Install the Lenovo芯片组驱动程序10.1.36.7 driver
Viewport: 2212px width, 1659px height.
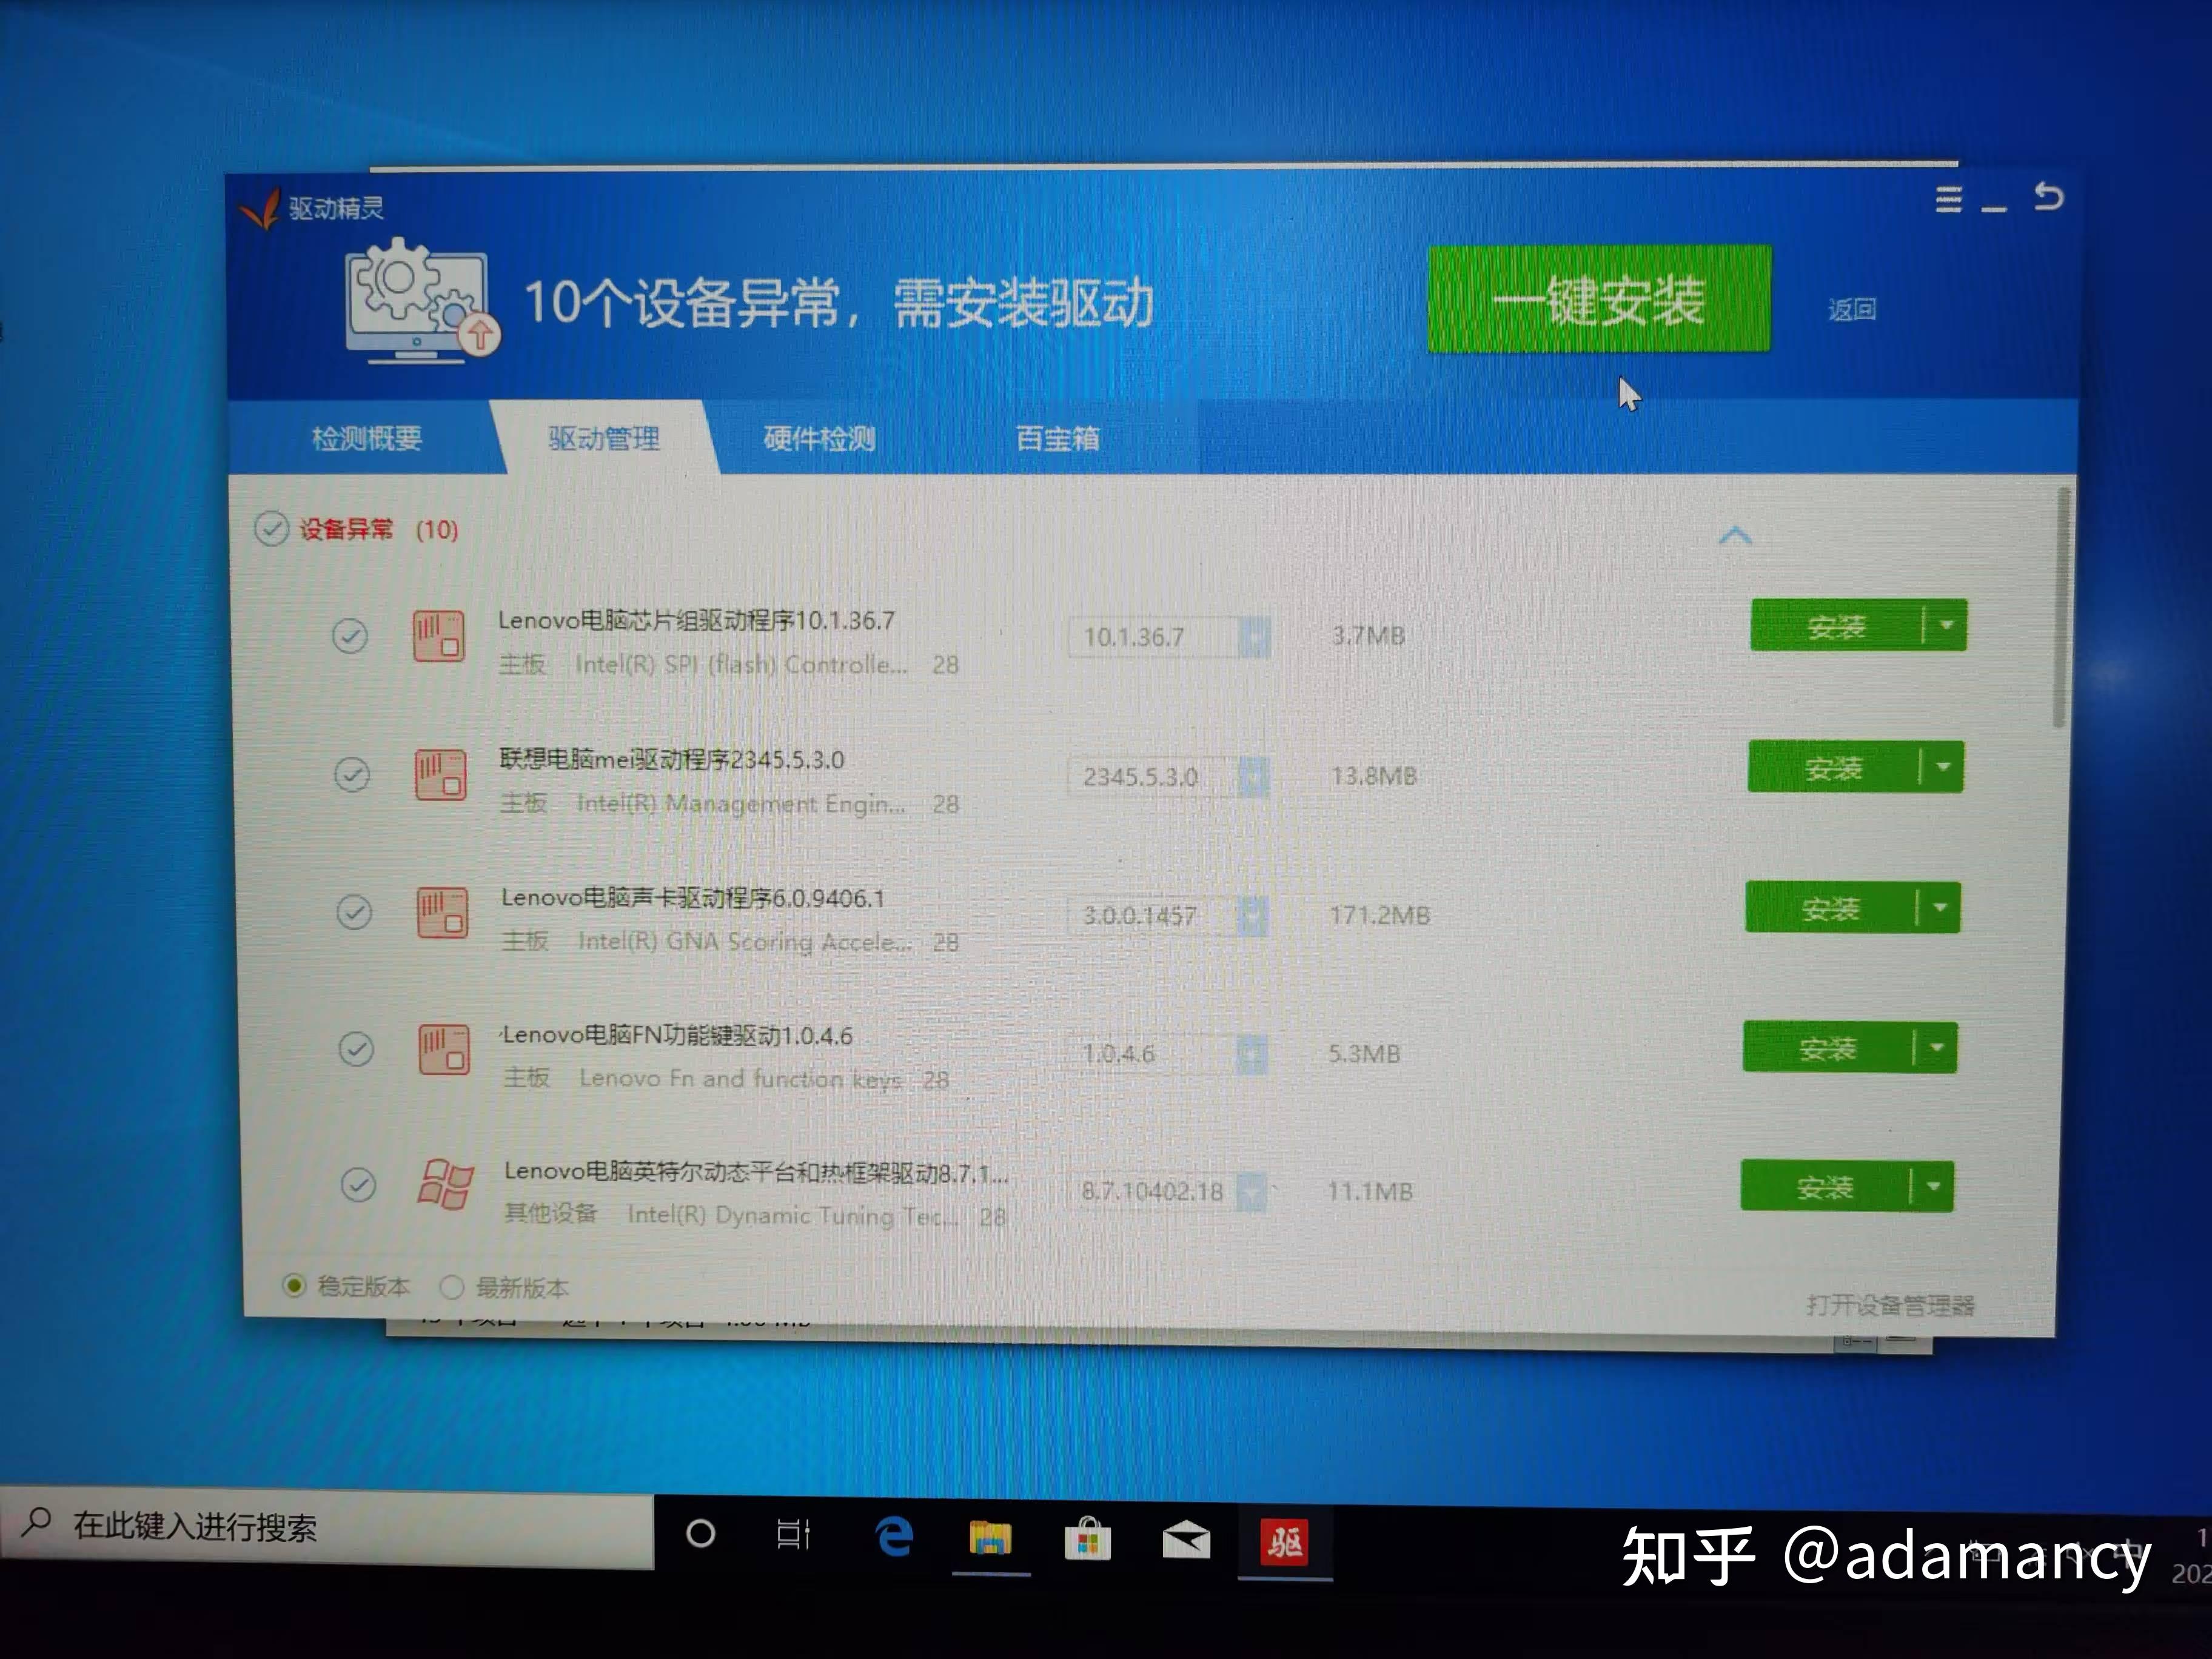point(1837,626)
